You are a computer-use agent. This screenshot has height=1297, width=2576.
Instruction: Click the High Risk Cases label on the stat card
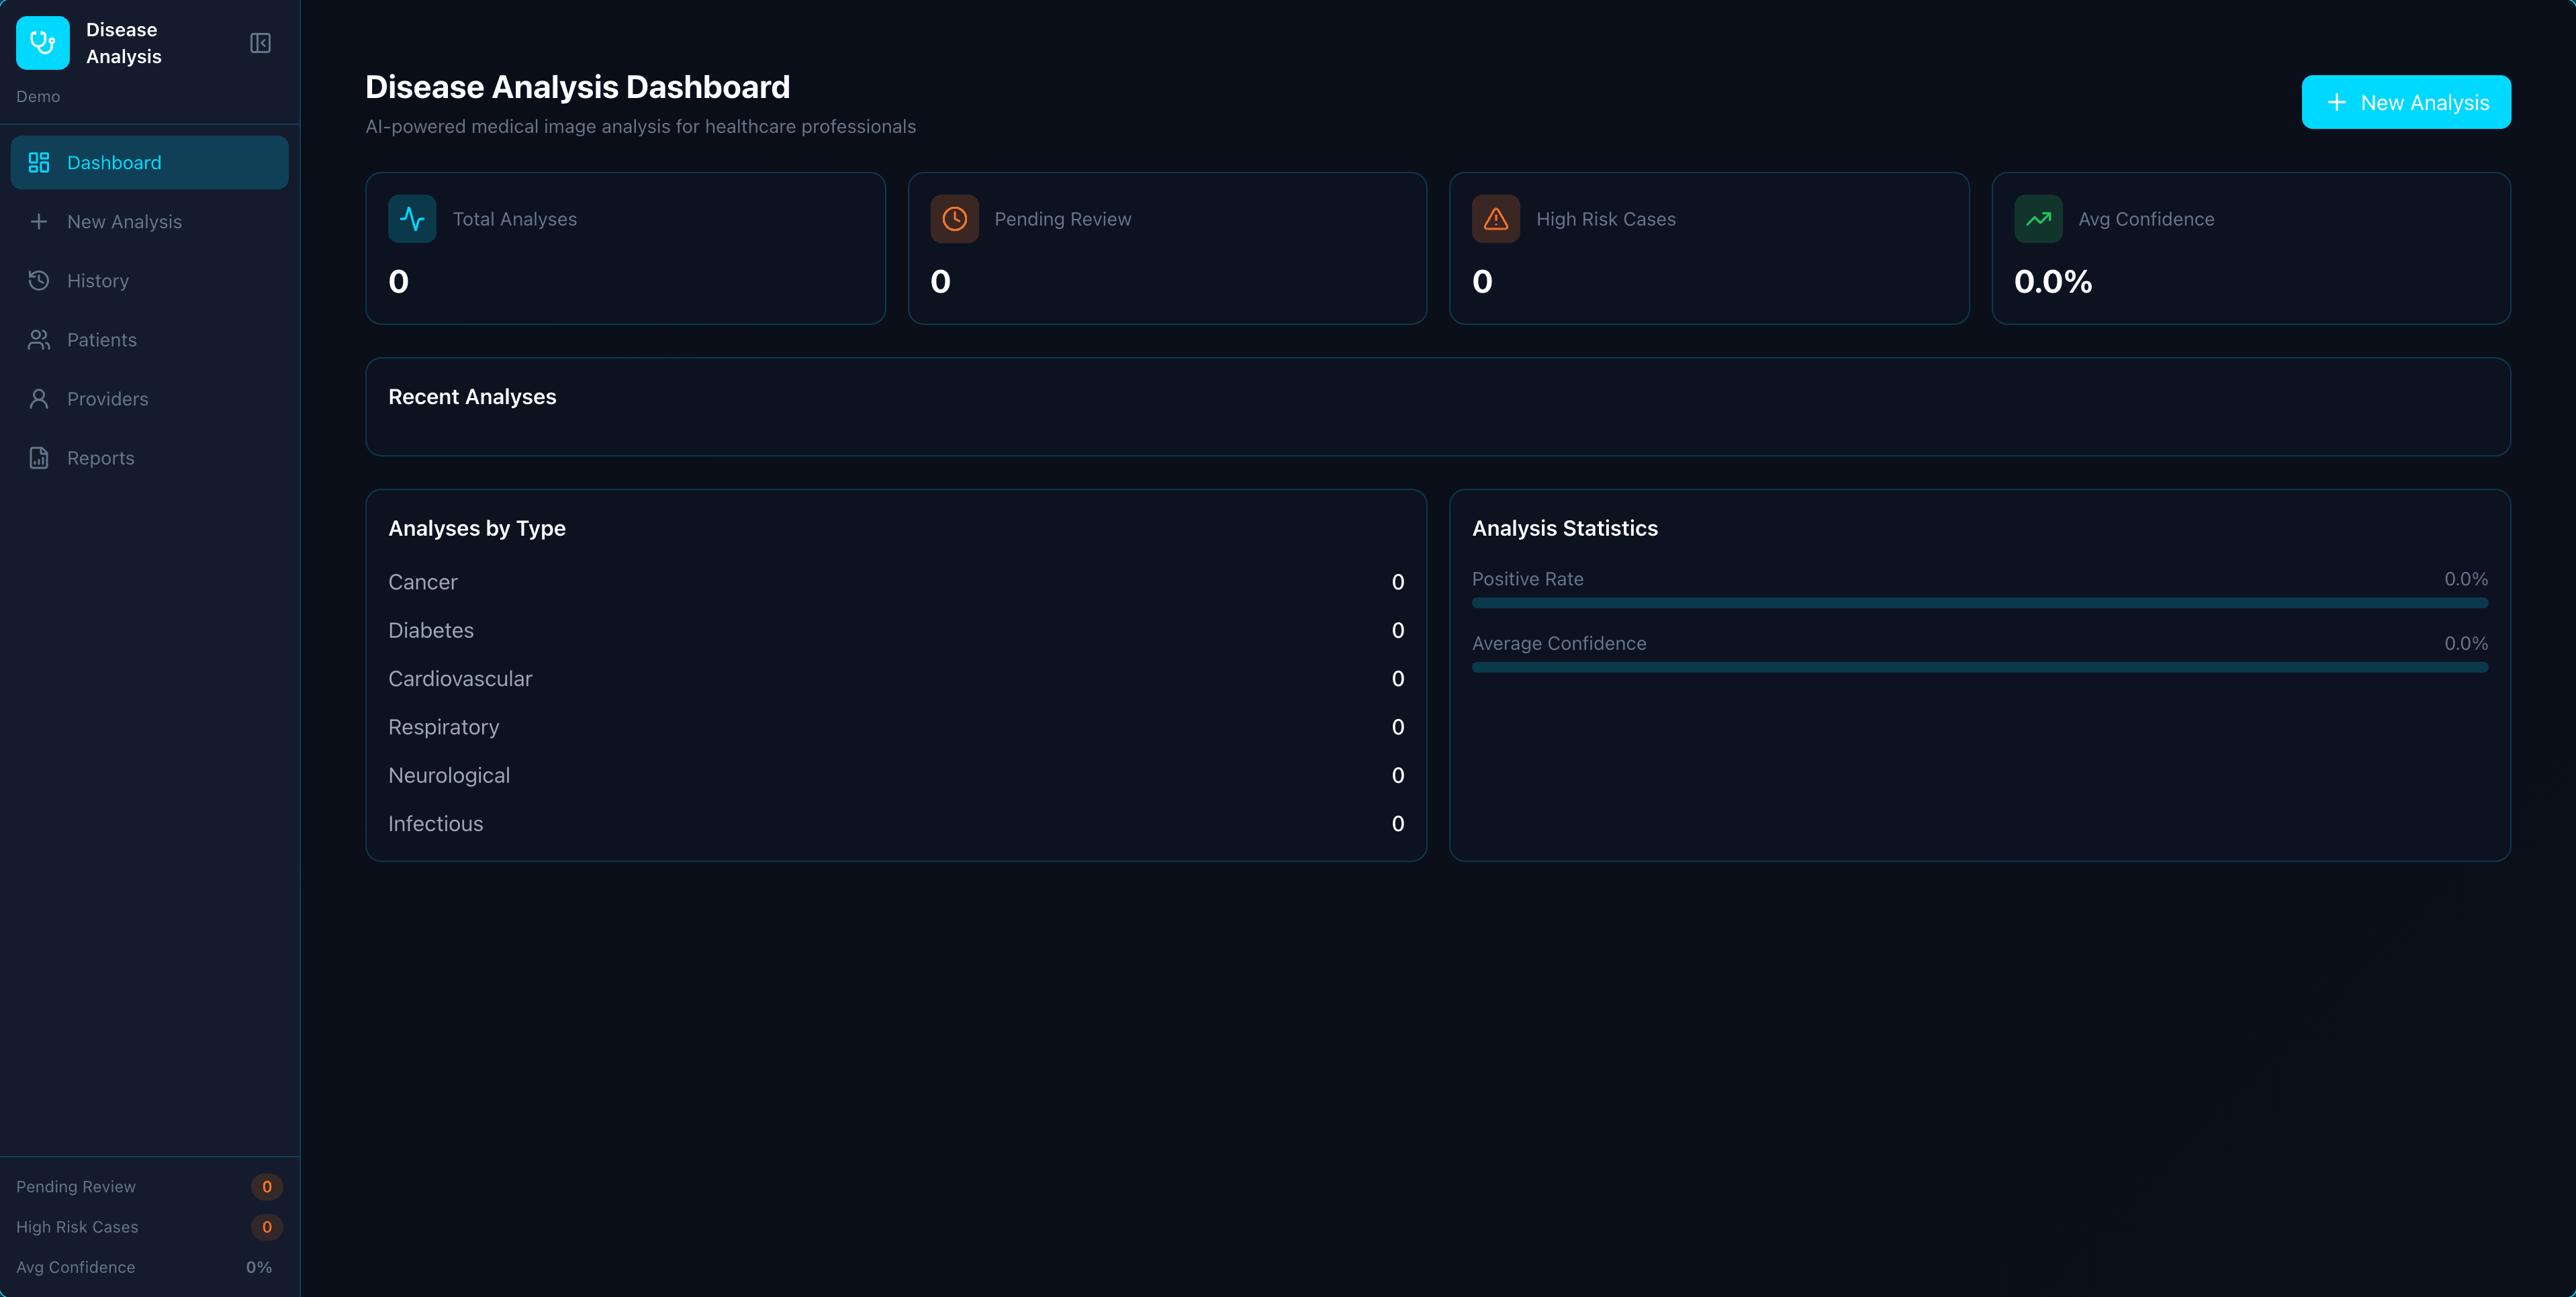coord(1606,219)
